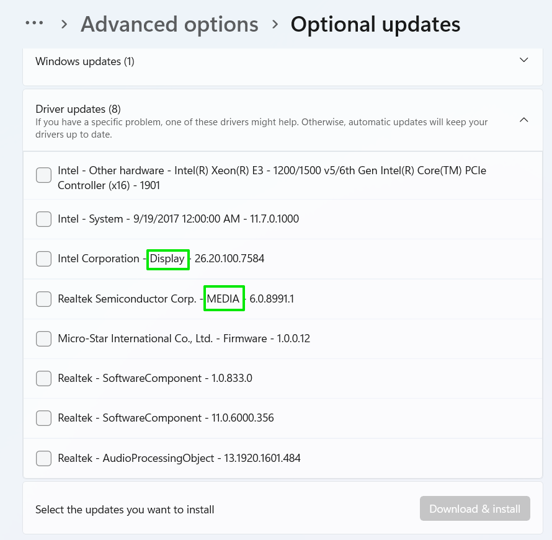Click the Micro-Star International Firmware label text

(x=184, y=339)
